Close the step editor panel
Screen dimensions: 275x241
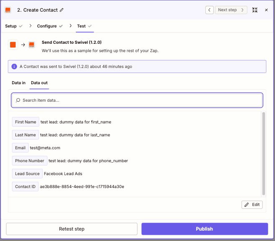[x=266, y=10]
